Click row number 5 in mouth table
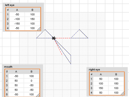The height and width of the screenshot is (97, 129). pos(7,95)
